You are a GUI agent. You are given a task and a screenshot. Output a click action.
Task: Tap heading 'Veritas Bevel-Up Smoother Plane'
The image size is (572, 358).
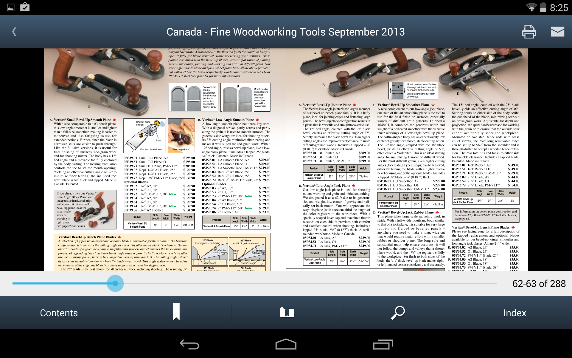[403, 105]
